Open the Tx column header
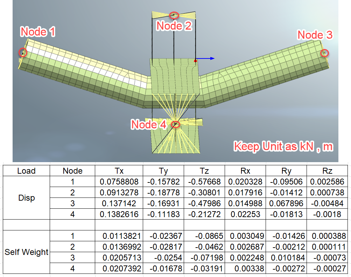This screenshot has height=277, width=351. 119,171
